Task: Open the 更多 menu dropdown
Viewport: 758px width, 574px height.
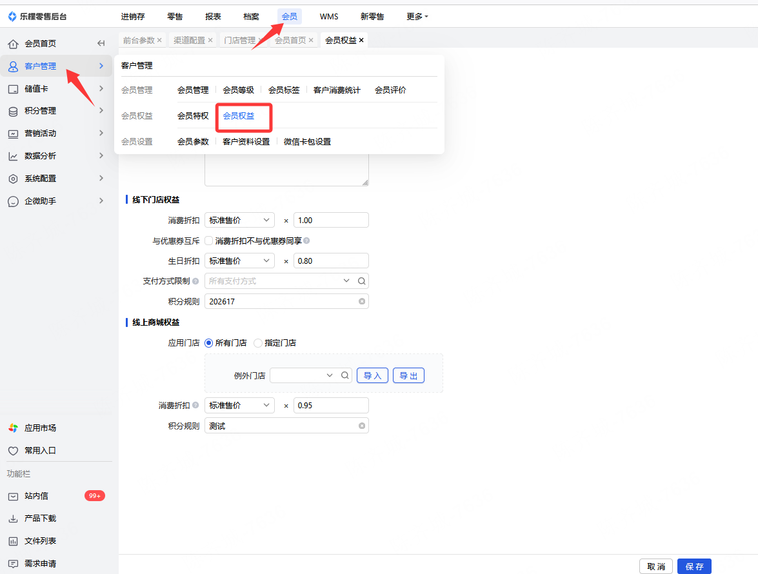Action: point(417,16)
